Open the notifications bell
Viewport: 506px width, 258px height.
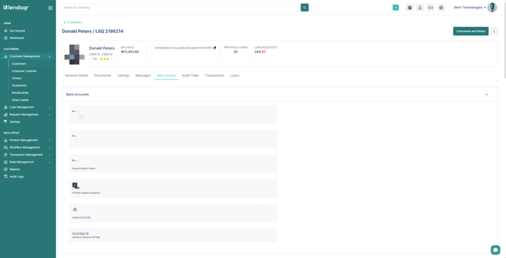(x=420, y=7)
